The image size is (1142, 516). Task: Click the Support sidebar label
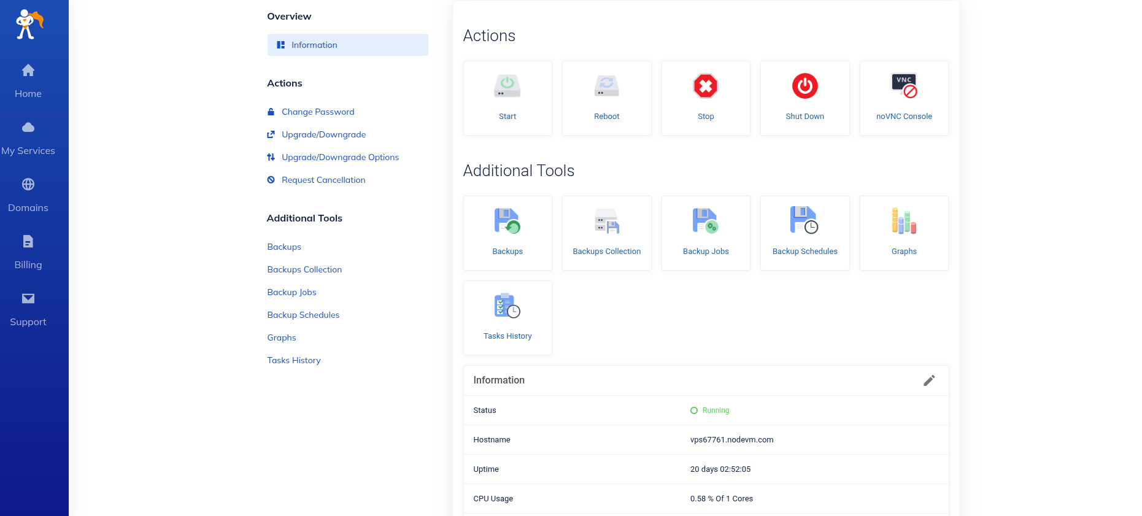point(28,322)
